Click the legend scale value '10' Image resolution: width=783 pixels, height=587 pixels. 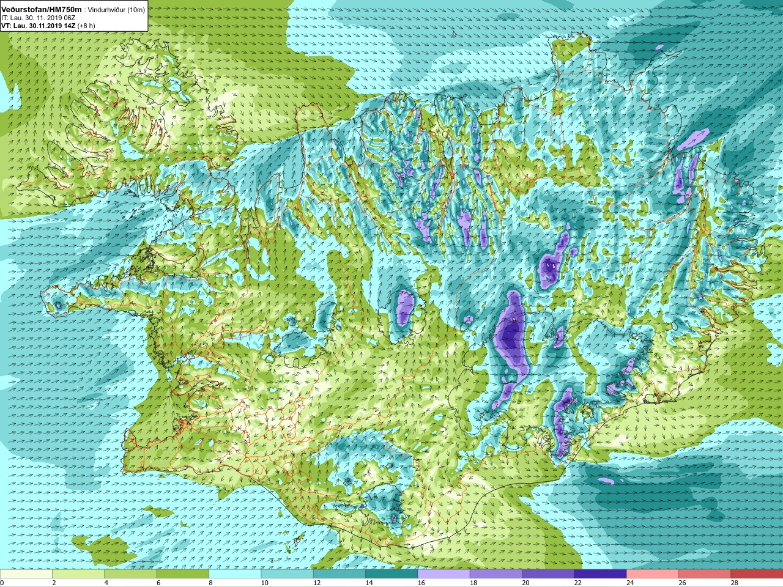tap(265, 583)
